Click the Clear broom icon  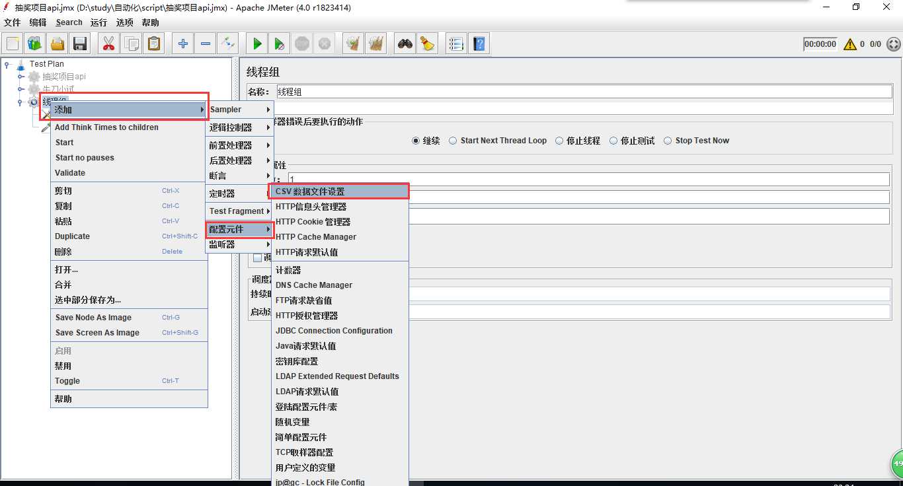[x=354, y=44]
